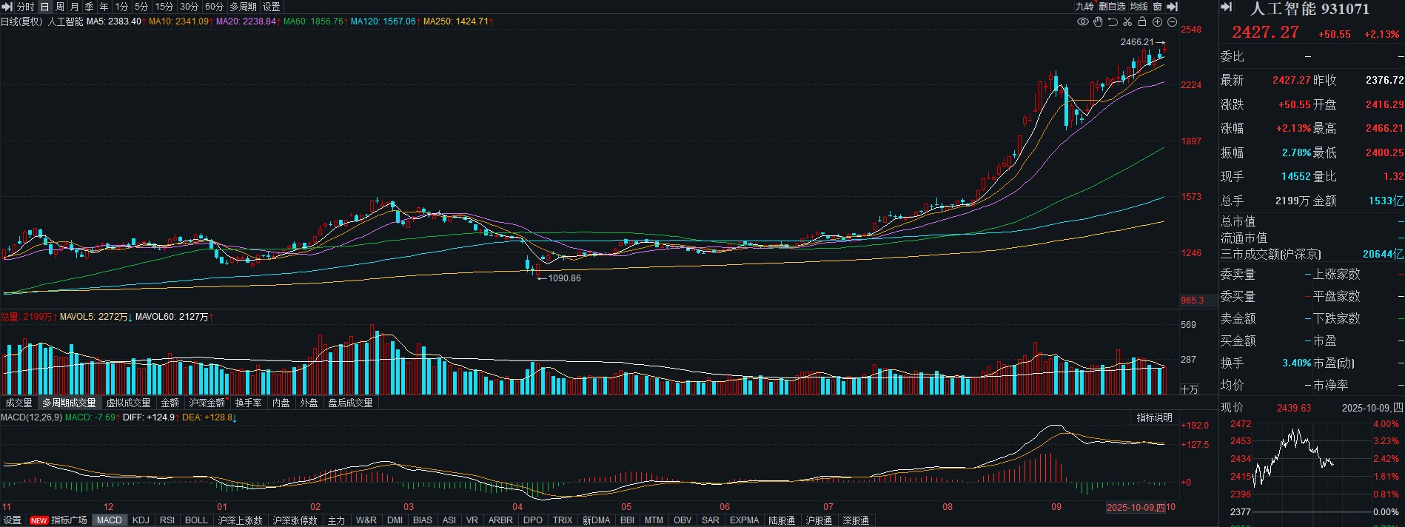Screen dimensions: 1405x527
Task: Click the arrow icon beside 人工智能 931071 title
Action: (x=1227, y=7)
